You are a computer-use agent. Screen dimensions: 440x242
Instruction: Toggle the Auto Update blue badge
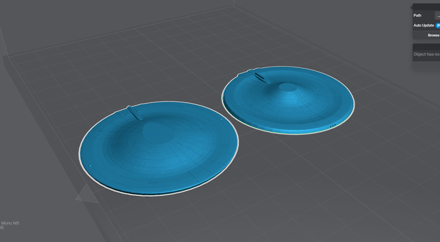click(438, 25)
